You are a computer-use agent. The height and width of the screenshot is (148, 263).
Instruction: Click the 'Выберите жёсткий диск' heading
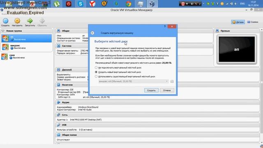111,42
